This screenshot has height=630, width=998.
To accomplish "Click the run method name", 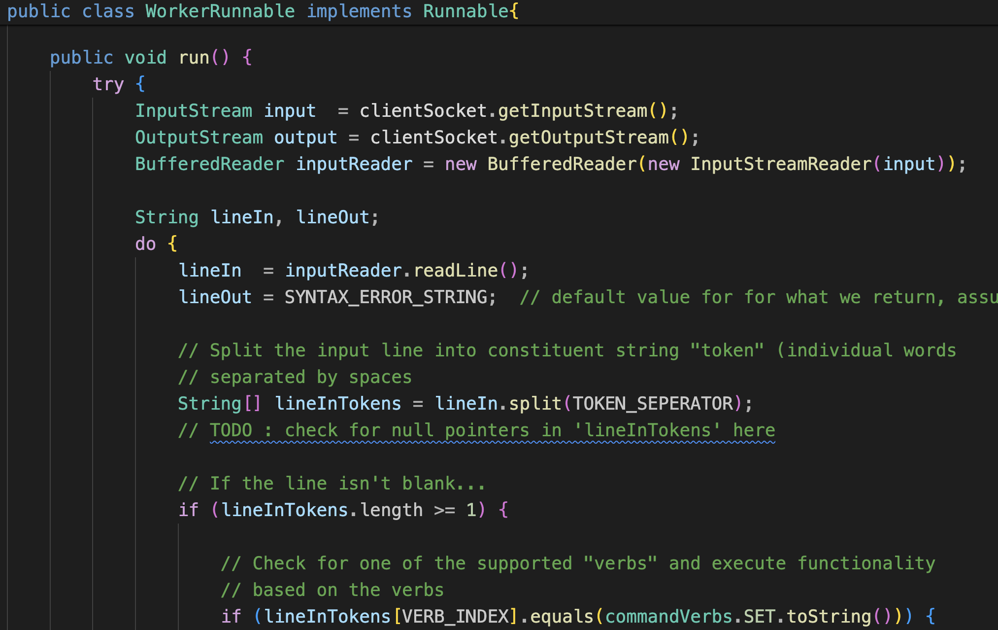I will (x=194, y=58).
